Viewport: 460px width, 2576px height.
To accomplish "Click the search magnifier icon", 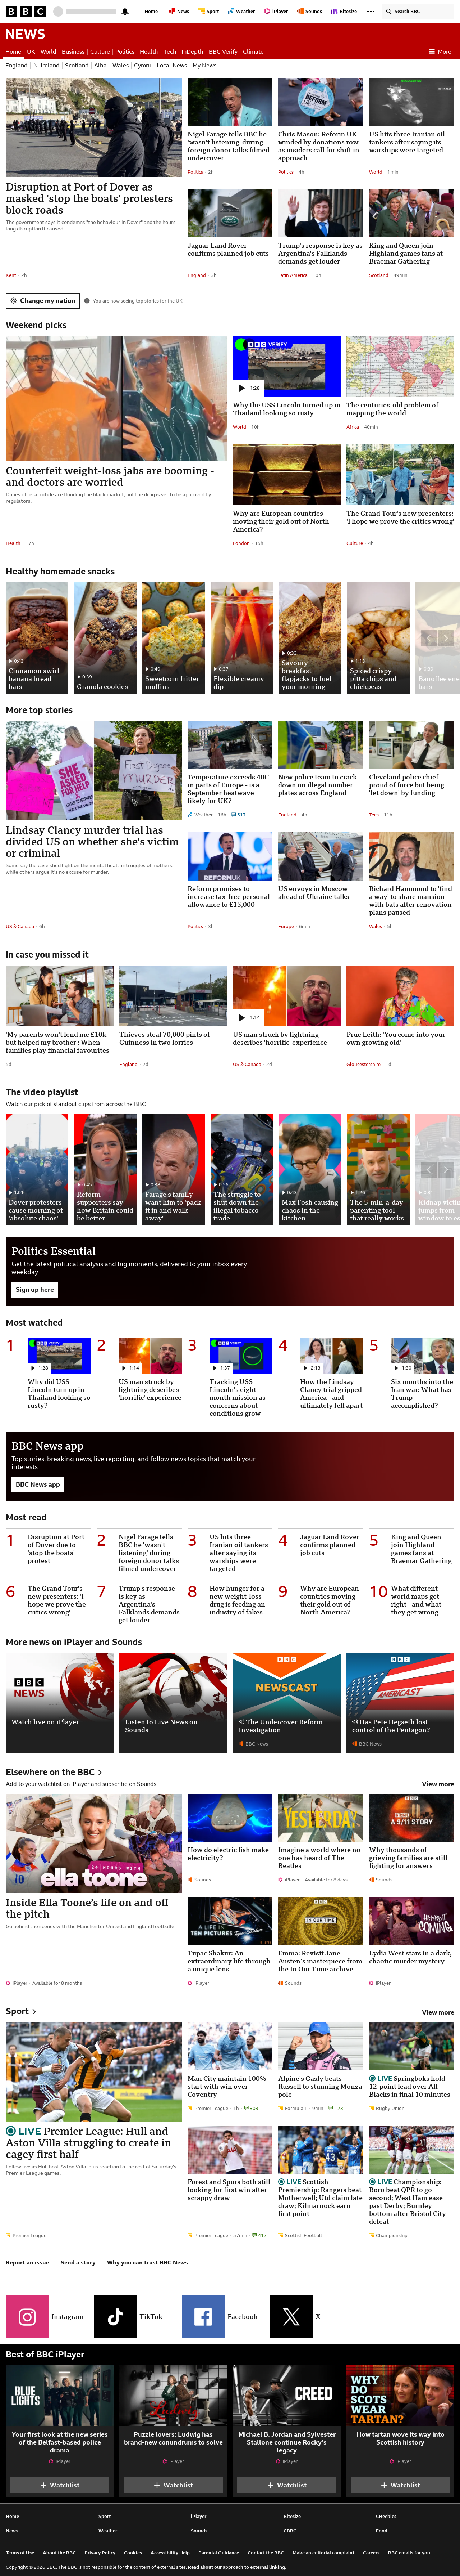I will 389,11.
